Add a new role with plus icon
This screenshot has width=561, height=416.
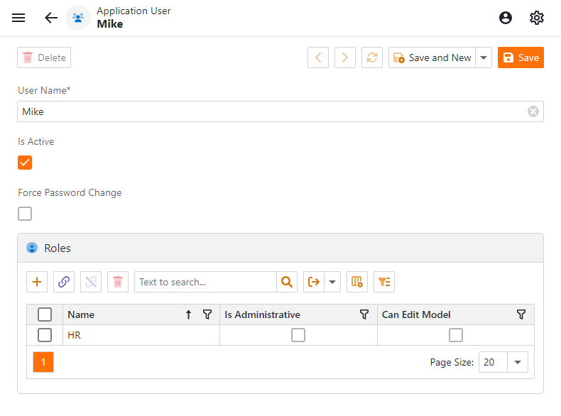(x=37, y=282)
